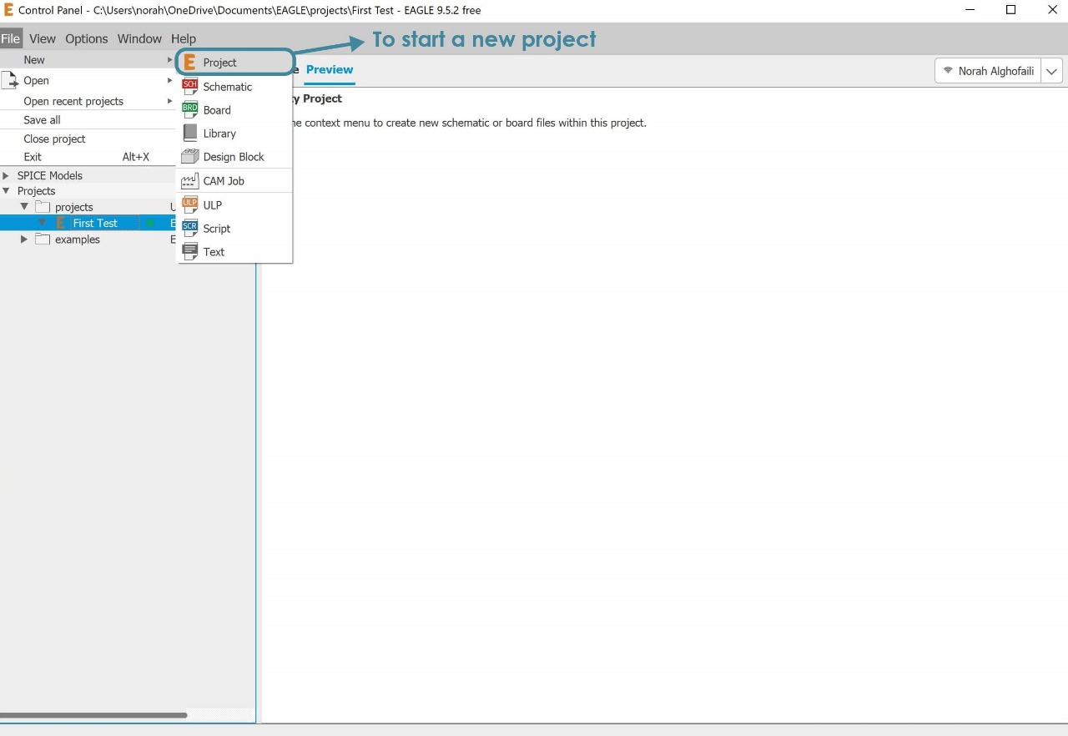
Task: Click the Open file icon in File menu
Action: 10,80
